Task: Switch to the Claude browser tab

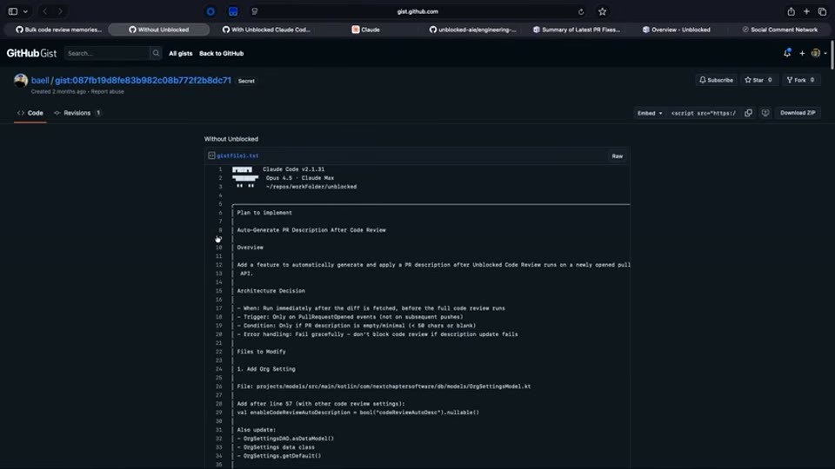Action: [366, 30]
